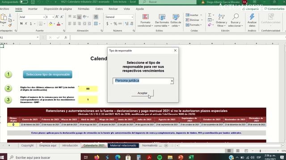Click the insert function fx icon
The width and height of the screenshot is (286, 160).
(66, 37)
